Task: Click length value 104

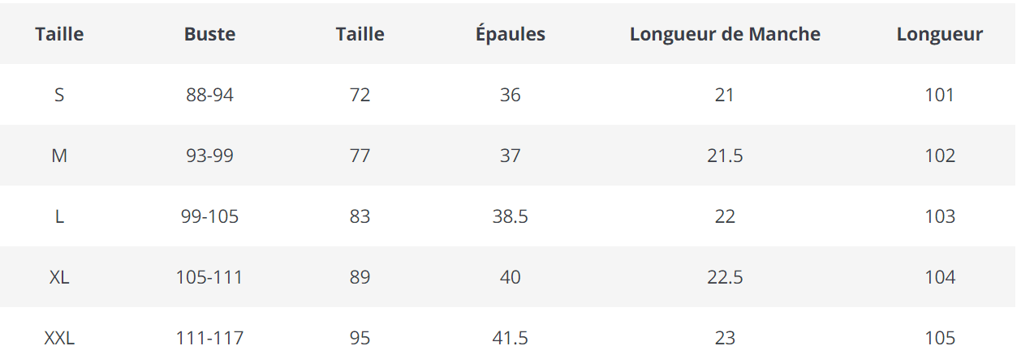Action: click(939, 277)
